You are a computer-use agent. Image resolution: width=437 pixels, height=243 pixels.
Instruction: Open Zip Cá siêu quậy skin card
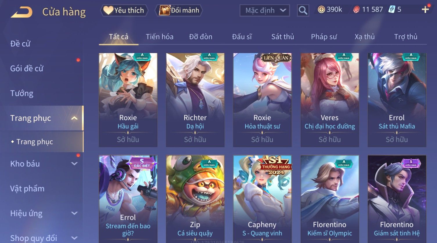pos(195,199)
